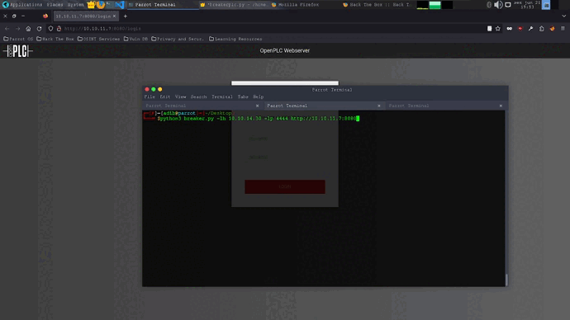Go forward in Firefox

coord(18,28)
